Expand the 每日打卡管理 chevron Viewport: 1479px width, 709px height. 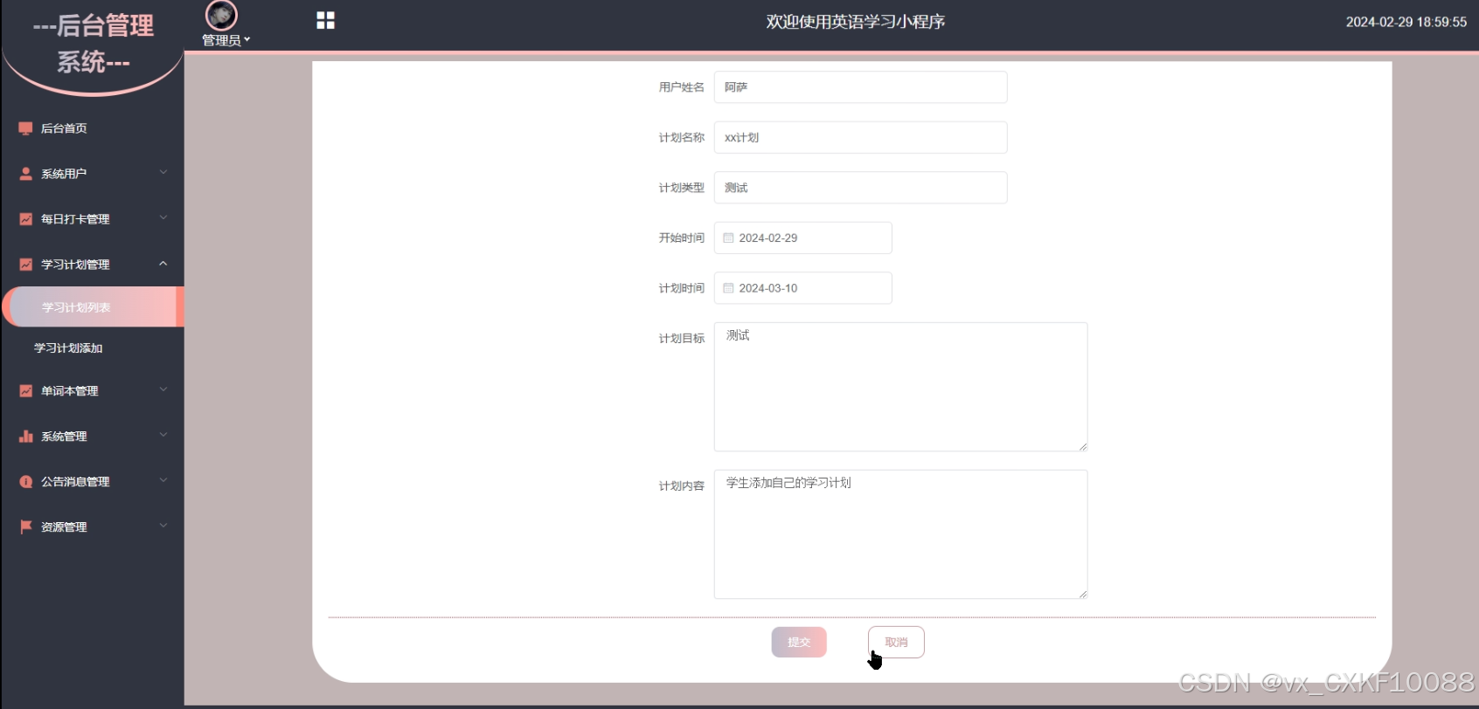coord(163,218)
